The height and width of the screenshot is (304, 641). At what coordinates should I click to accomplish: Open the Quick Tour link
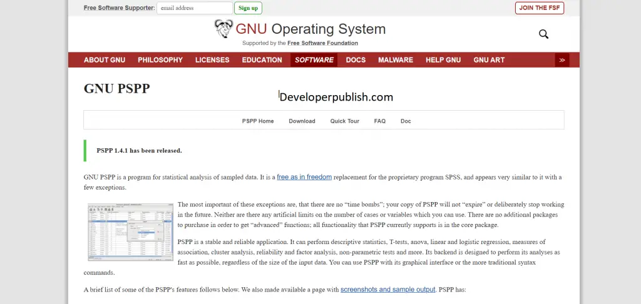[345, 121]
